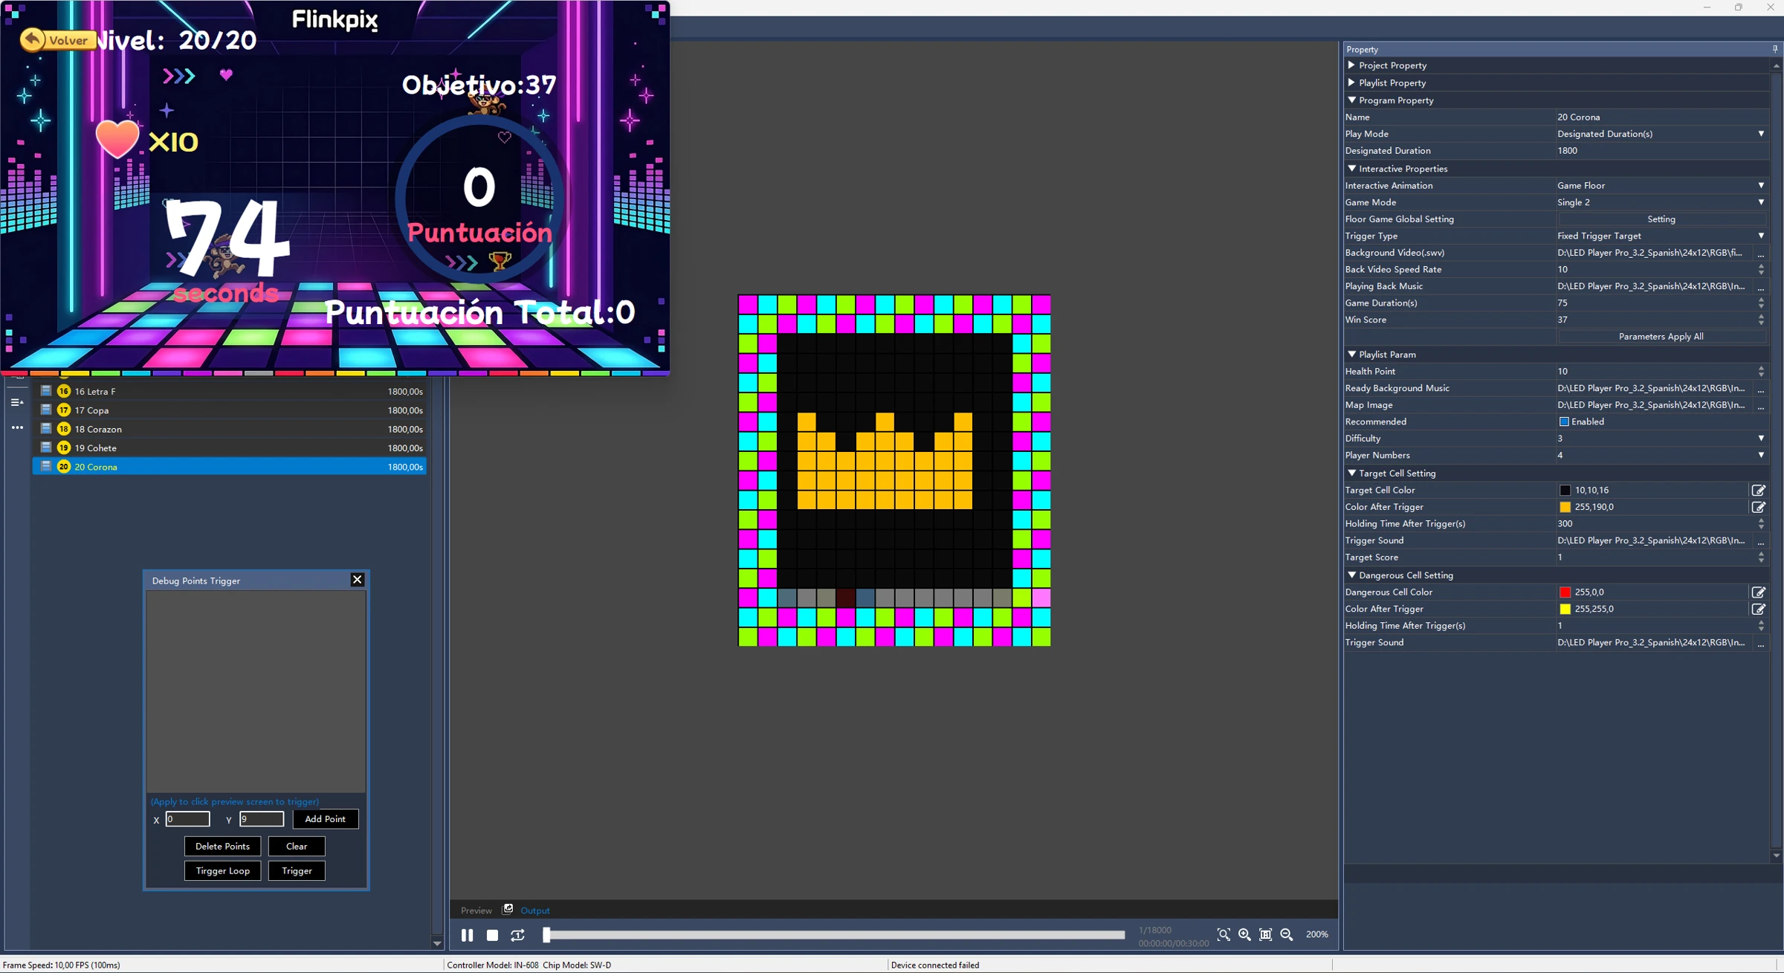The width and height of the screenshot is (1784, 973).
Task: Switch to the Preview tab
Action: coord(476,911)
